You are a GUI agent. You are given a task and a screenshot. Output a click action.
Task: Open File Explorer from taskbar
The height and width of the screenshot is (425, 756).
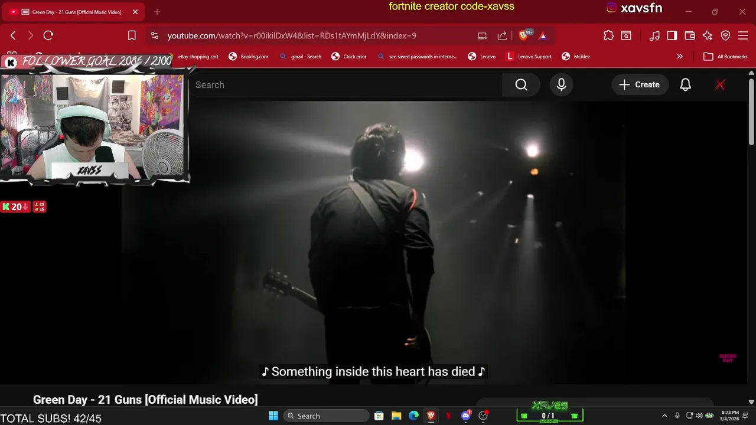(x=396, y=416)
